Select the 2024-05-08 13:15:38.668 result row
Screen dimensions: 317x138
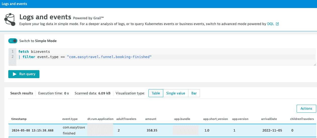[x=32, y=130]
